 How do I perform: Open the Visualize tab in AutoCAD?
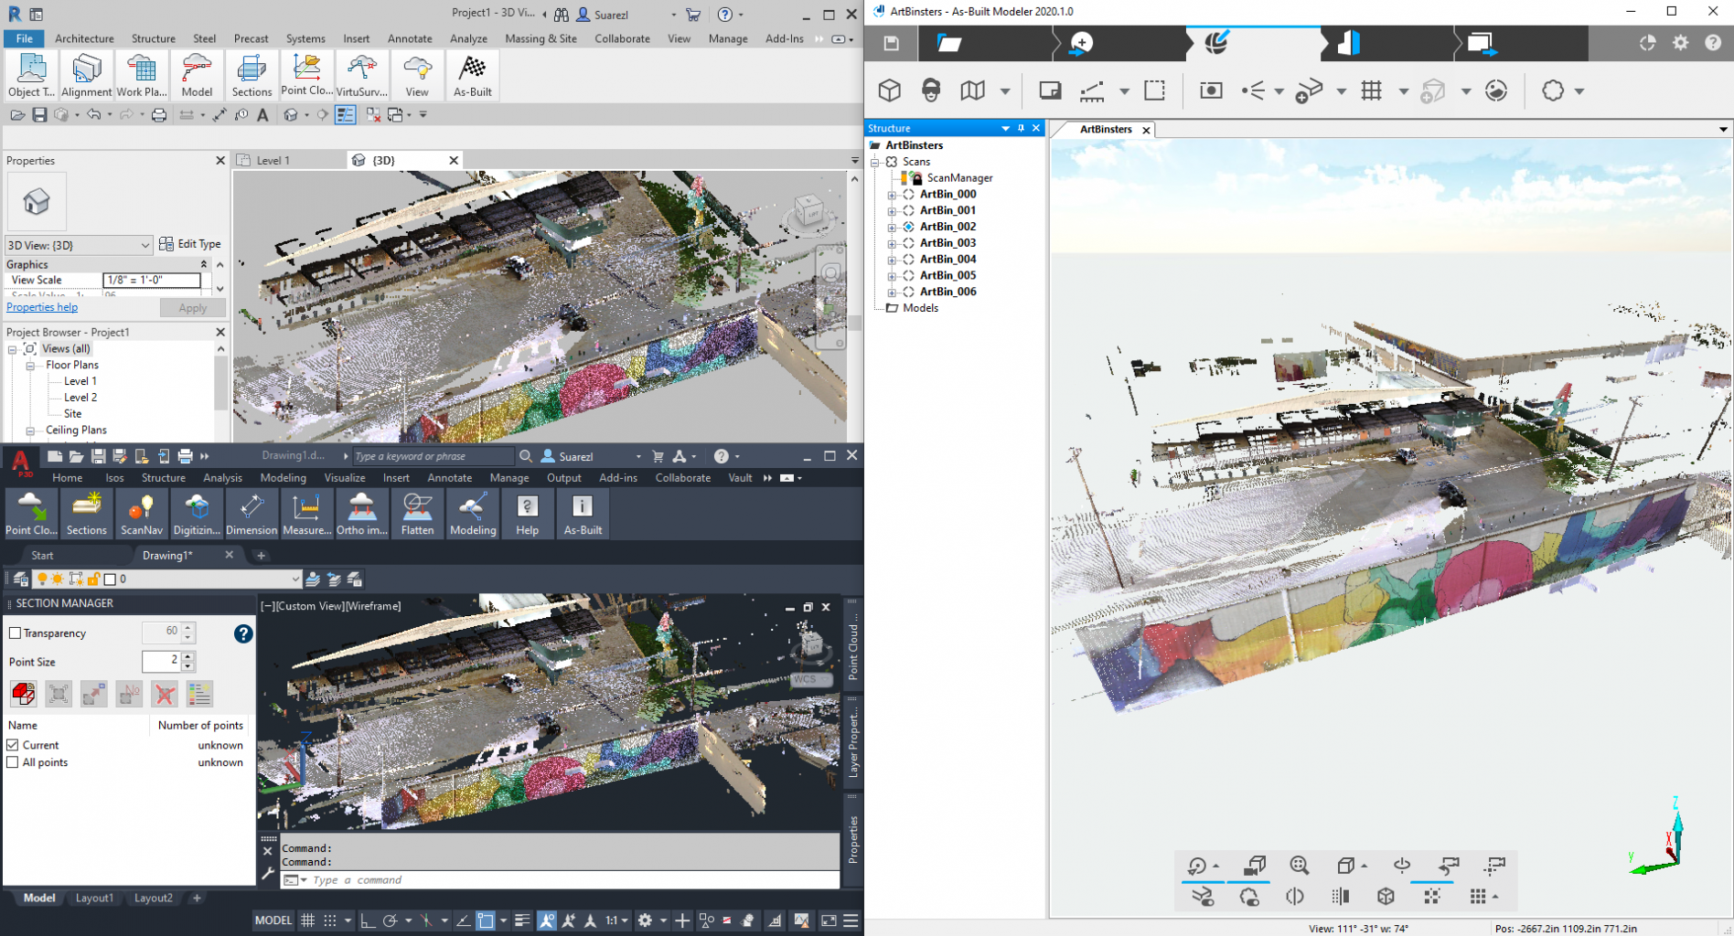345,477
